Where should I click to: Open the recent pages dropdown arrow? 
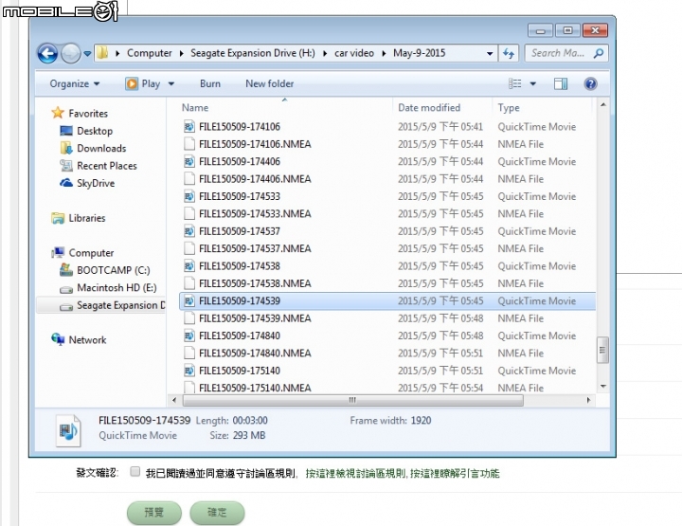[87, 53]
